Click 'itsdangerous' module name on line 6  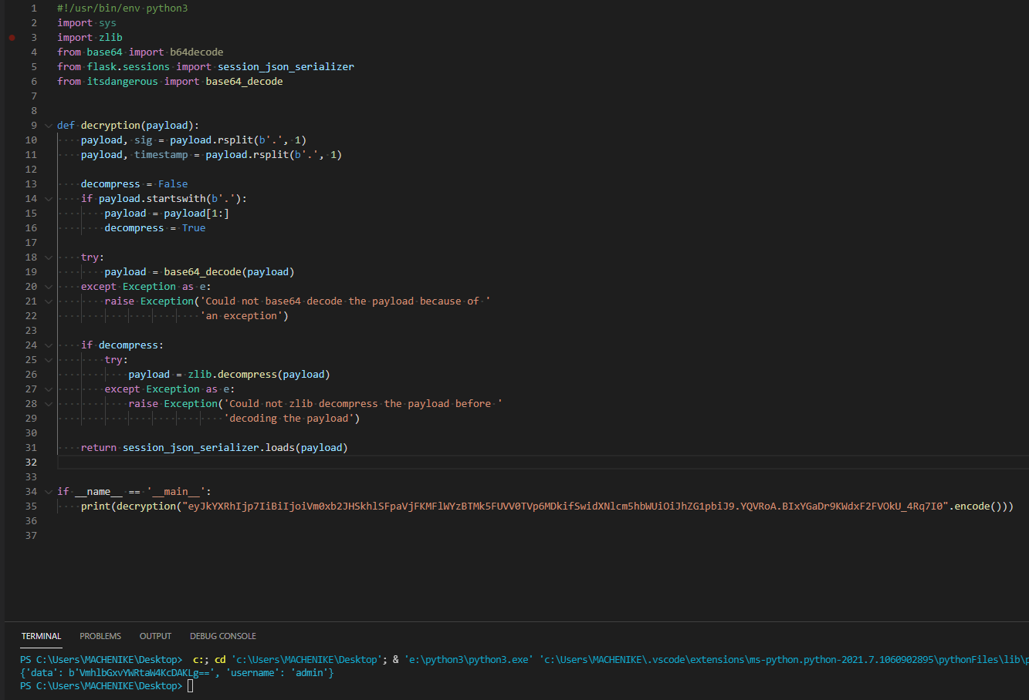(122, 81)
